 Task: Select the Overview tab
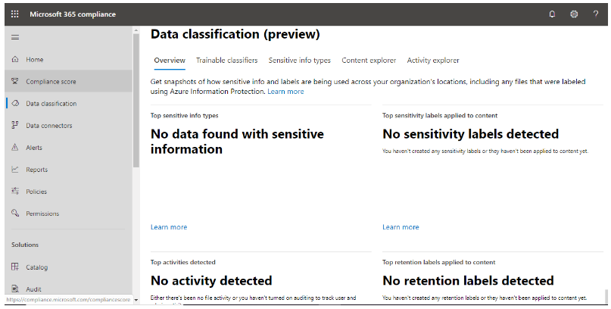(170, 61)
